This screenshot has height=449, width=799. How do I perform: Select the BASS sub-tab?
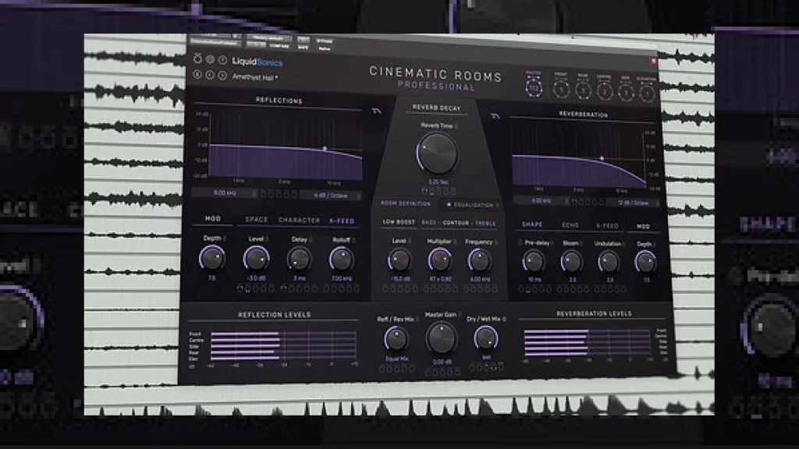point(428,223)
